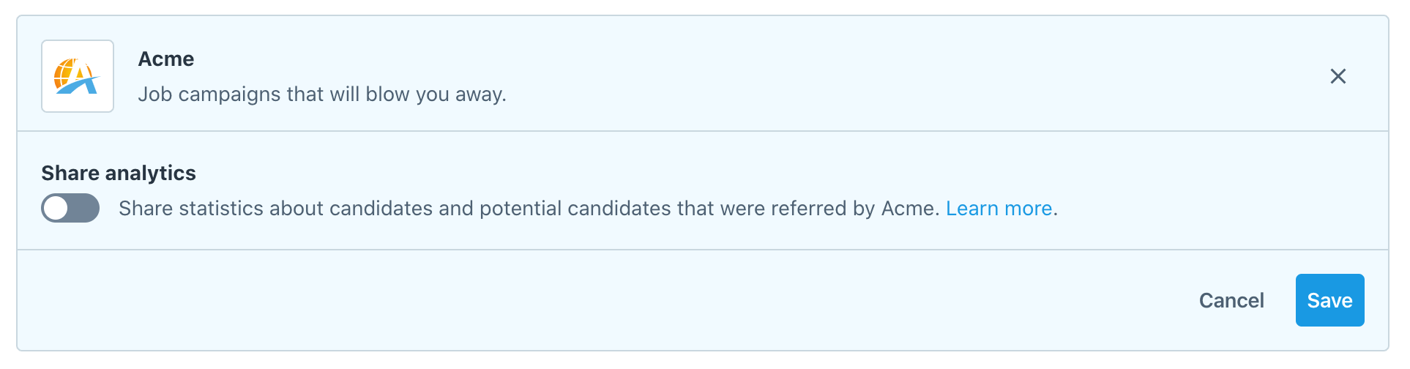This screenshot has height=369, width=1410.
Task: Click the Job campaigns tagline text
Action: (x=322, y=94)
